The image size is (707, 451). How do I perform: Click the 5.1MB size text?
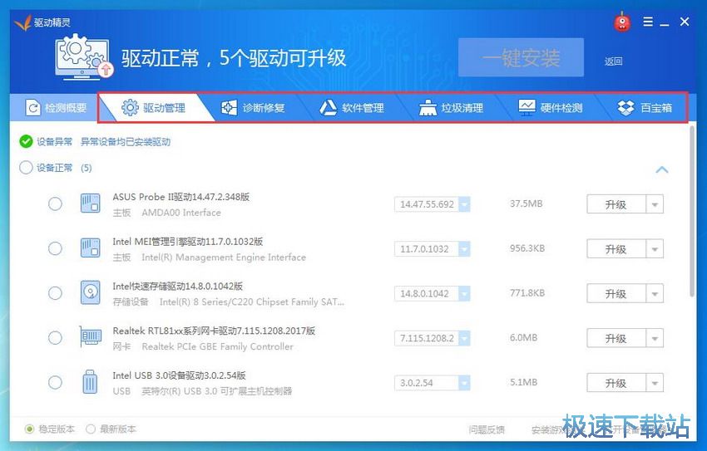(x=523, y=382)
